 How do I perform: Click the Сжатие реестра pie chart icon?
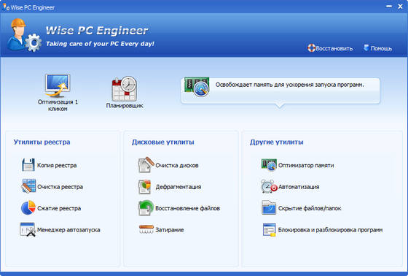point(28,208)
